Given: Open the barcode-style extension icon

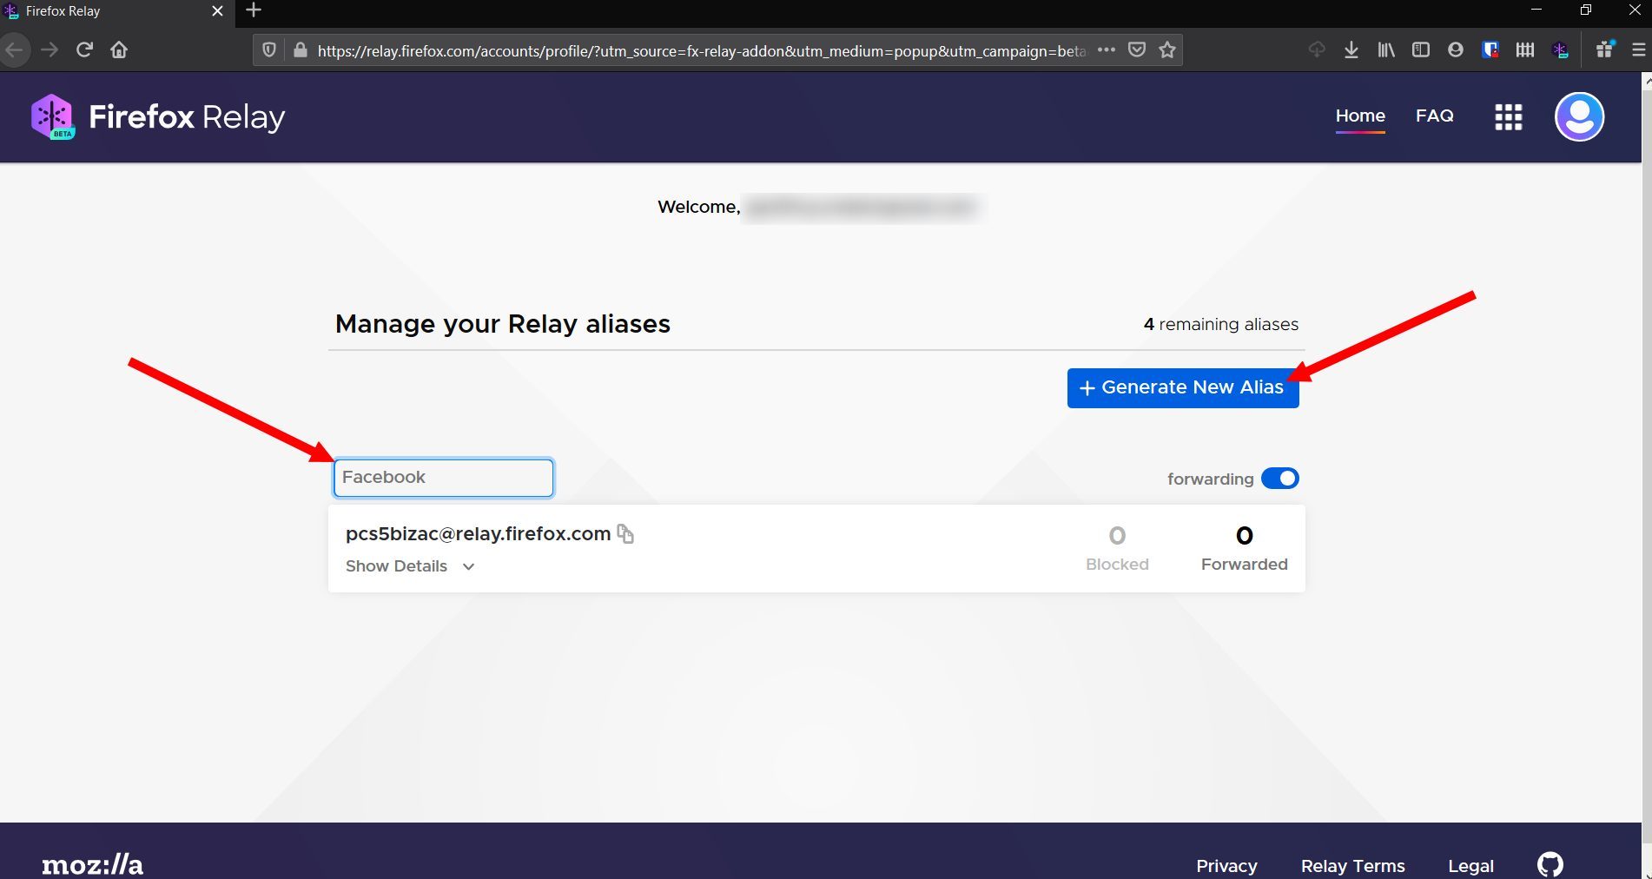Looking at the screenshot, I should coord(1525,50).
